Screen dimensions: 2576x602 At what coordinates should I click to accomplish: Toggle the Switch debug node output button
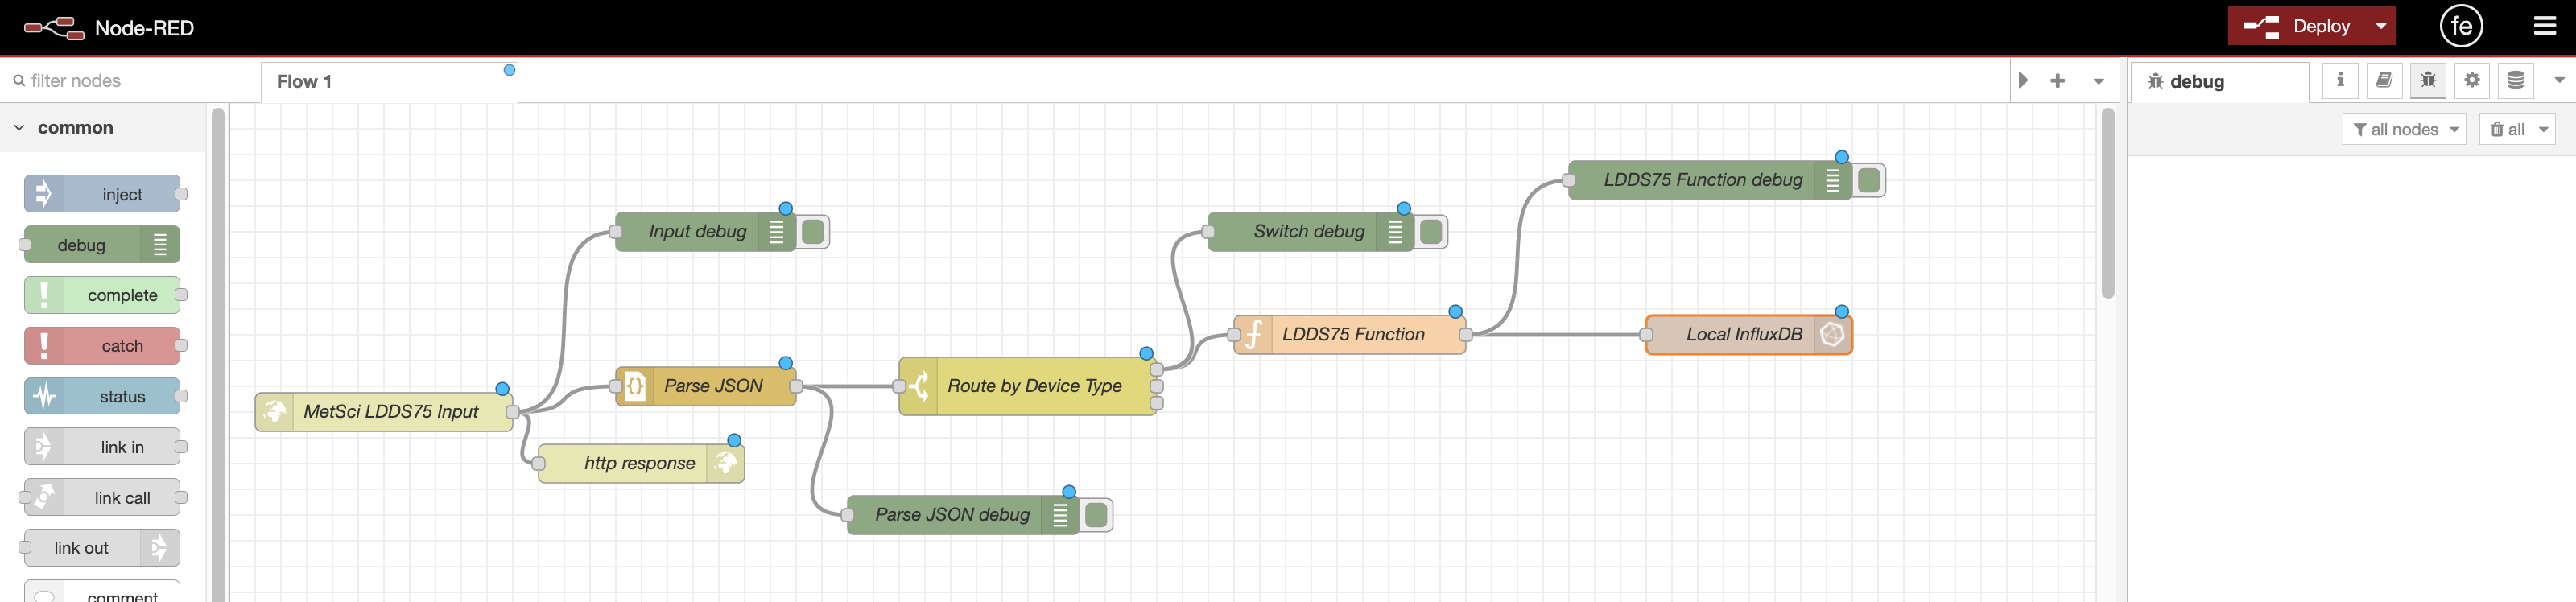coord(1431,232)
